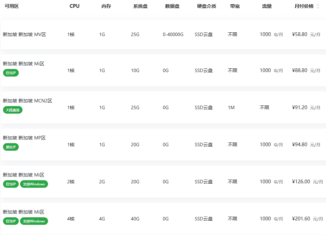Click the 住宅IP badge in the ¥201.60 row

point(11,221)
